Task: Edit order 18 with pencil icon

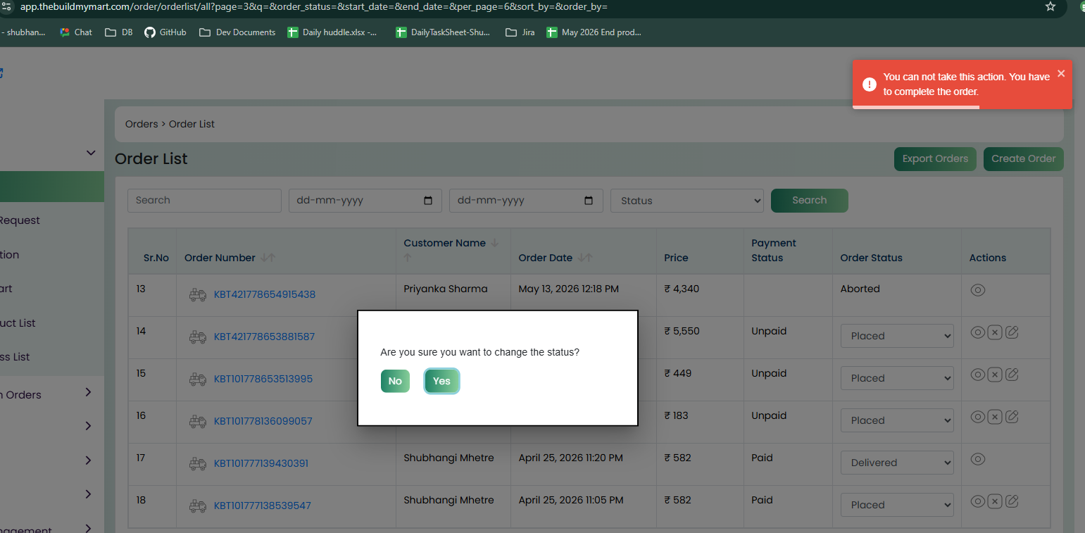Action: pos(1012,501)
